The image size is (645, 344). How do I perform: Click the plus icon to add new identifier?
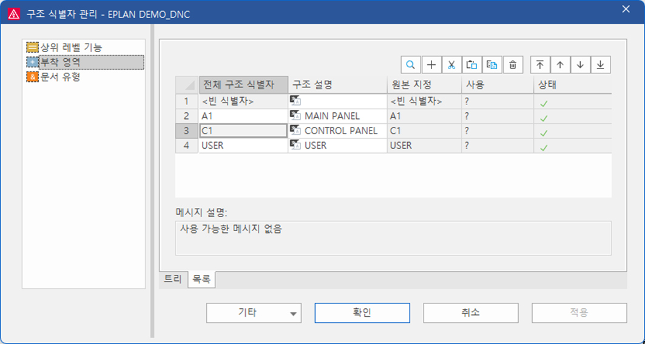(431, 65)
